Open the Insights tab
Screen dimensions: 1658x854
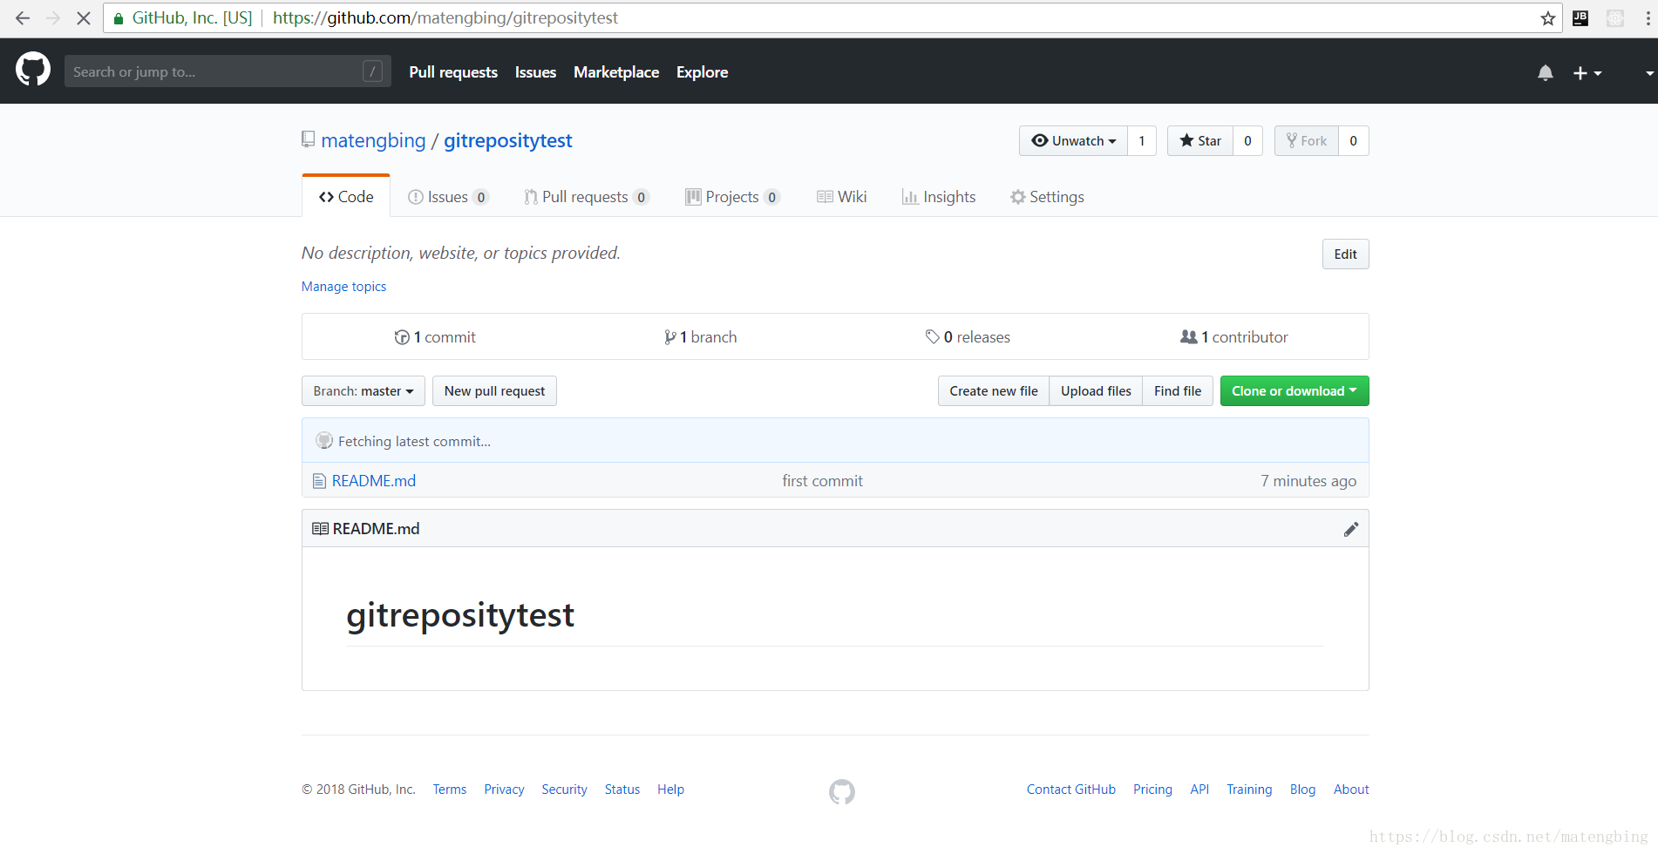coord(939,197)
